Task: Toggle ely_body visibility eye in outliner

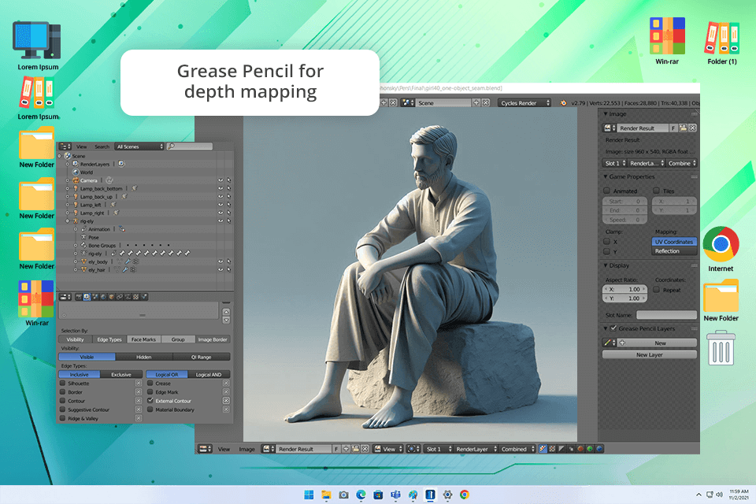Action: 220,262
